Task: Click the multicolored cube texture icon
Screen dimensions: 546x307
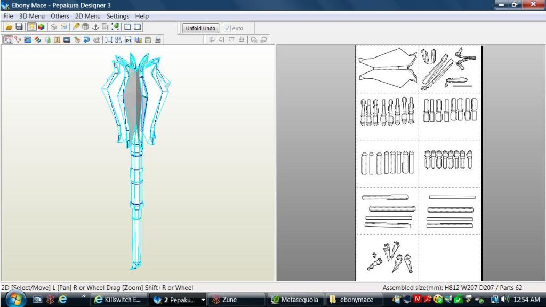Action: (42, 27)
